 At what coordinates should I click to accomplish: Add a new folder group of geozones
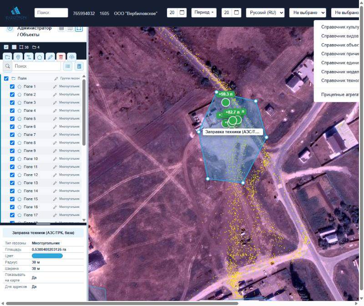tap(7, 57)
